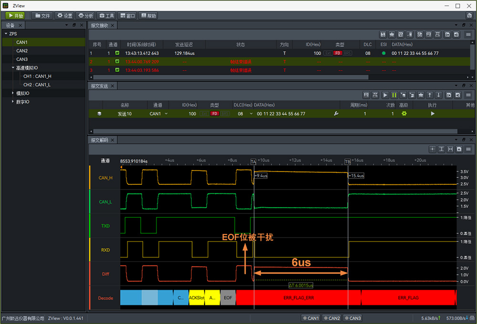The width and height of the screenshot is (477, 324).
Task: Click the green 开始 start button
Action: 15,16
